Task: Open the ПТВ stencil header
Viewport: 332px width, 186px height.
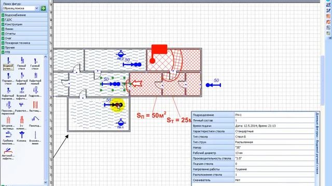Action: pos(24,52)
